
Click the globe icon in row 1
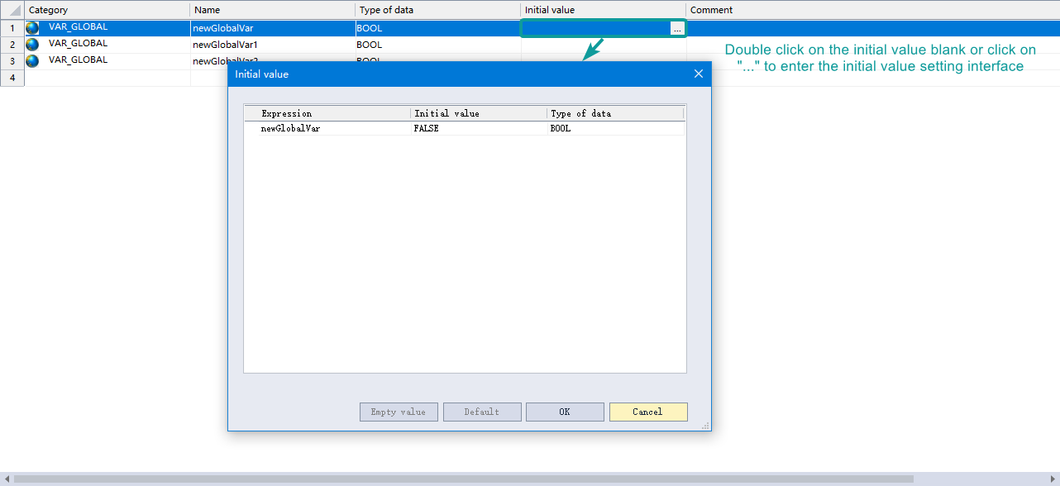[x=32, y=28]
